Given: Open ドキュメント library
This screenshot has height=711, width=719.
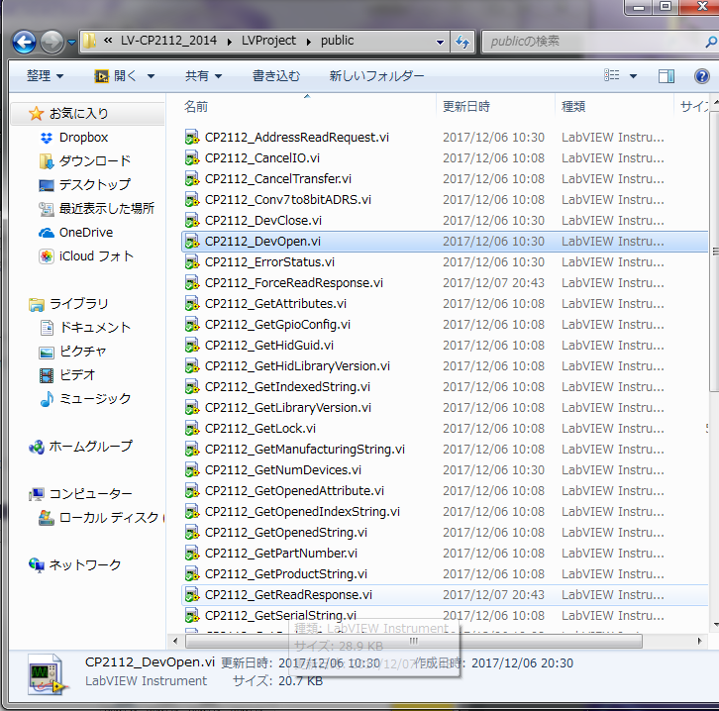Looking at the screenshot, I should pyautogui.click(x=95, y=328).
